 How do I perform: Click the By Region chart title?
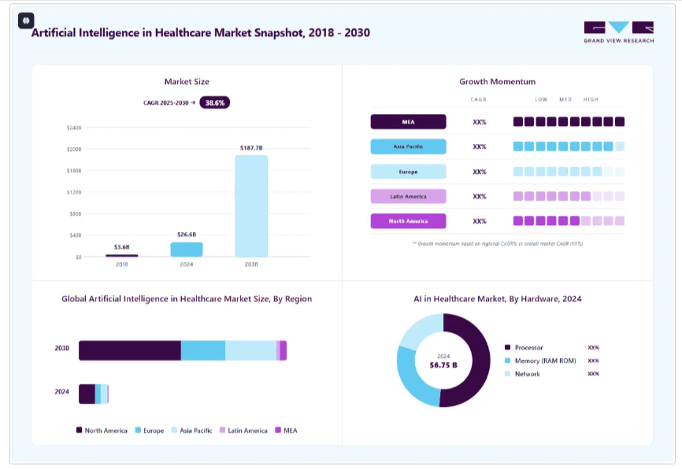tap(187, 298)
